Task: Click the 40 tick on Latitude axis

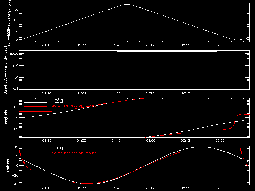Action: [17, 147]
